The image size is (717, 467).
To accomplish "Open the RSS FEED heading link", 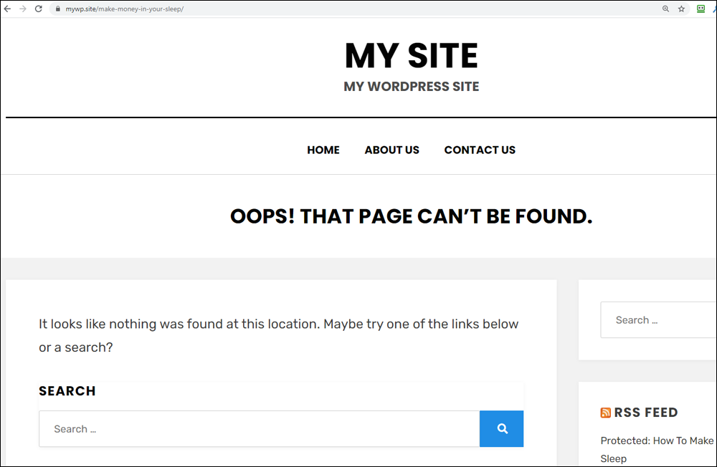I will [x=646, y=413].
